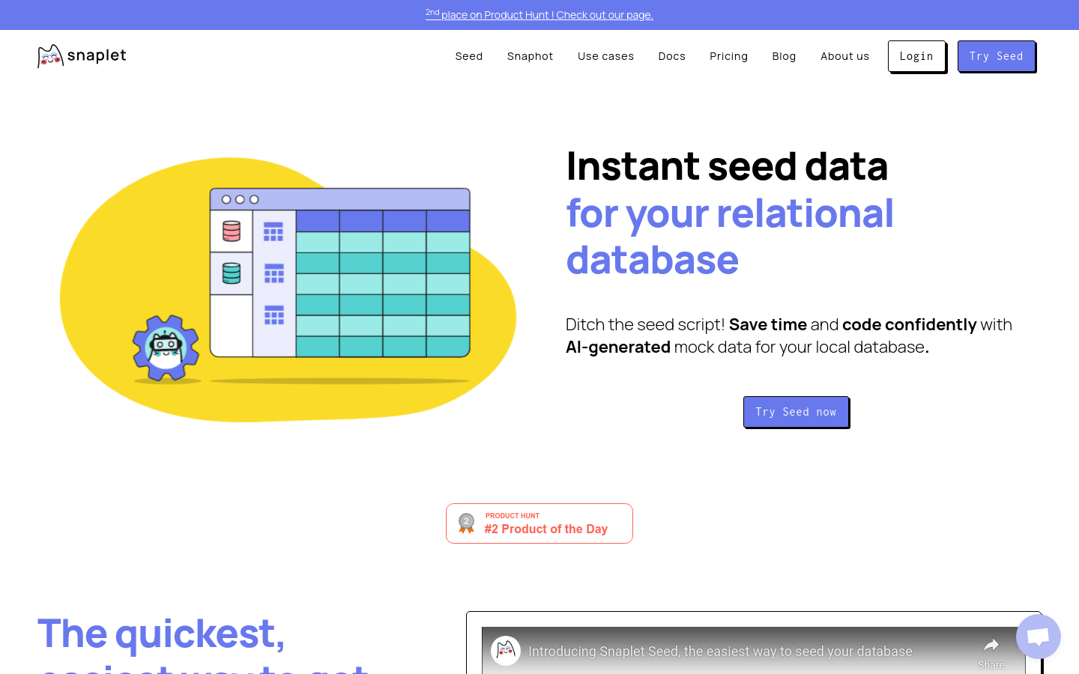
Task: Click the Try Seed now button
Action: (x=796, y=412)
